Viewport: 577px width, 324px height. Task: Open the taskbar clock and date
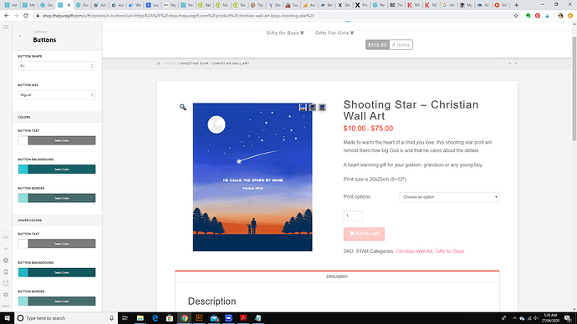(x=550, y=318)
